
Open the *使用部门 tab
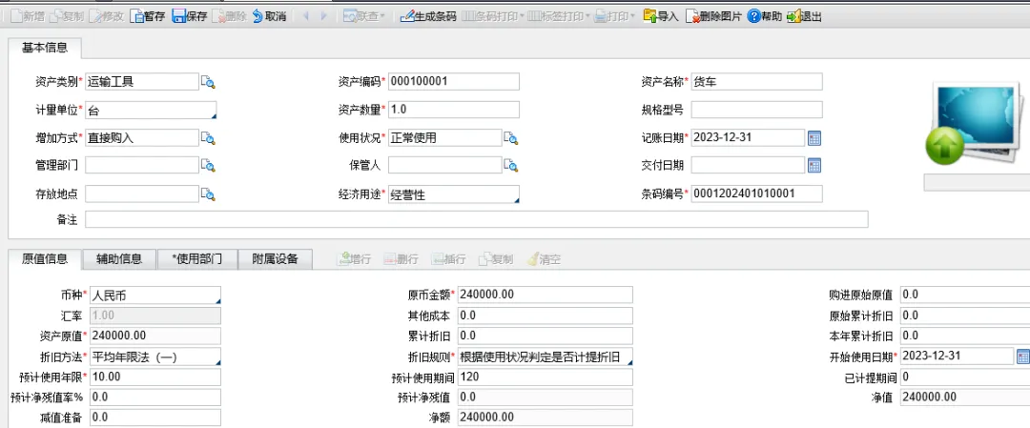[x=196, y=258]
